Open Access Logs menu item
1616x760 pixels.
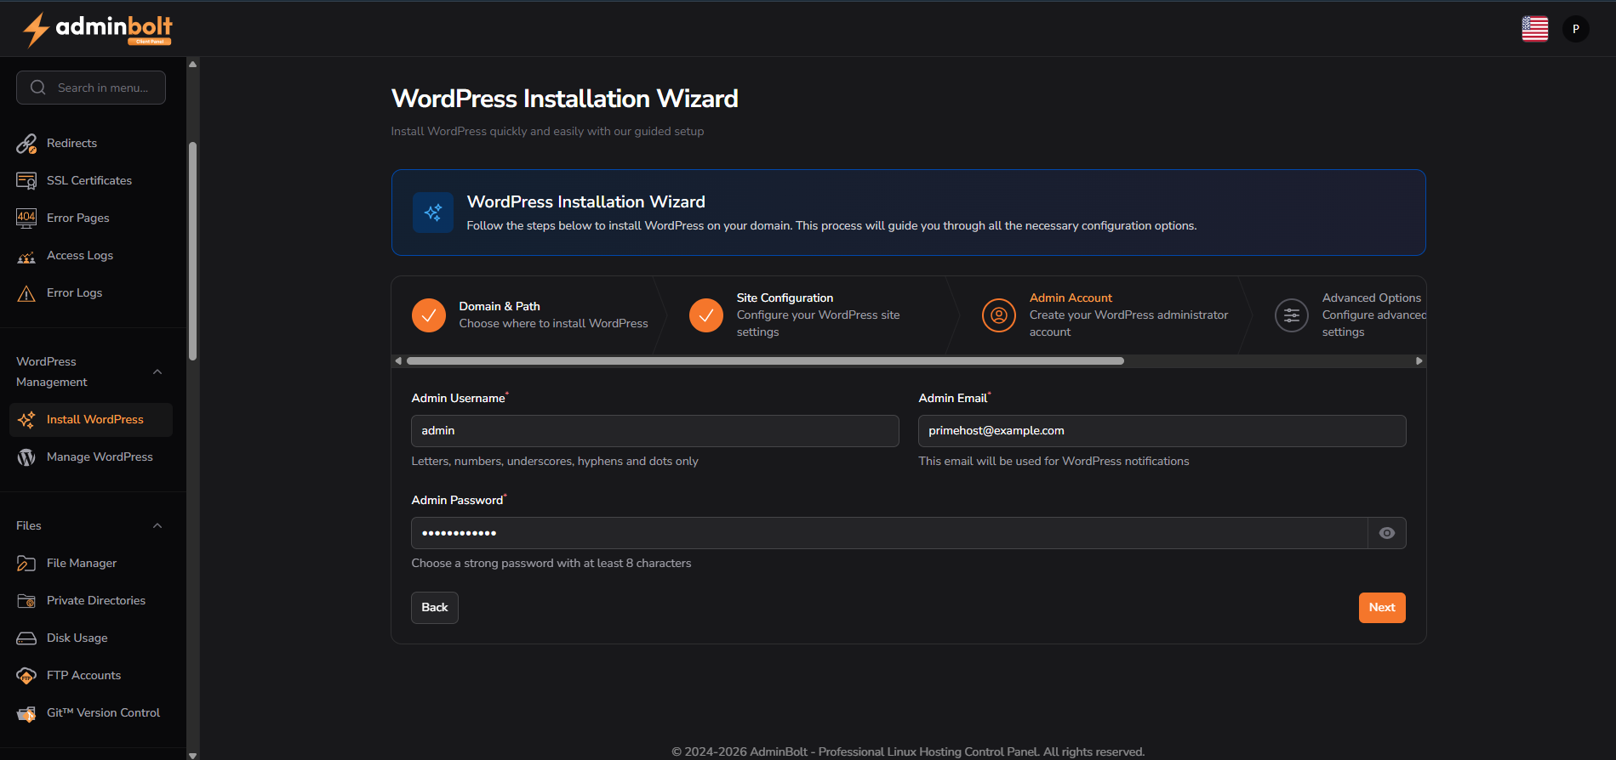pos(91,256)
